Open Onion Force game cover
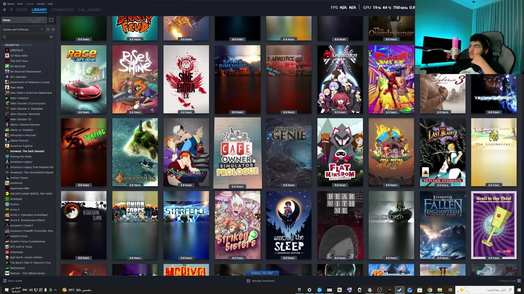524x294 pixels. 135,225
